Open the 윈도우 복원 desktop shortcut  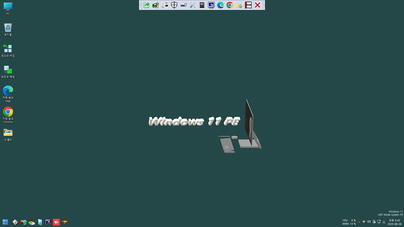click(x=8, y=72)
